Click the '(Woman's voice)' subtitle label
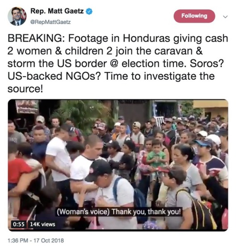 (83, 211)
